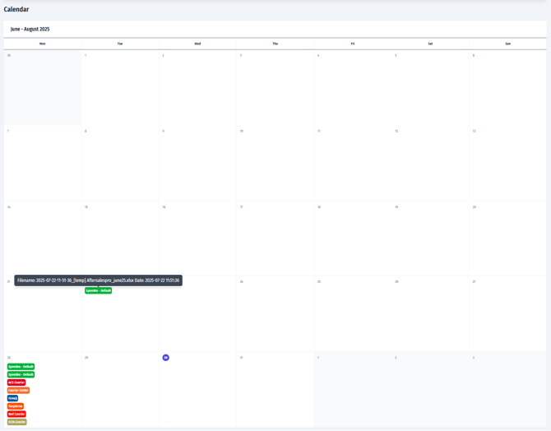Open the Taxydema event badge
Image resolution: width=551 pixels, height=431 pixels.
click(x=16, y=406)
